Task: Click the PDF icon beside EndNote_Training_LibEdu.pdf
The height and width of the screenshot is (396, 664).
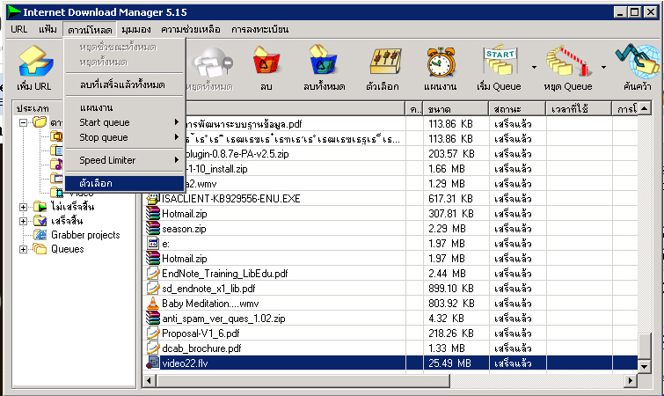Action: coord(152,273)
